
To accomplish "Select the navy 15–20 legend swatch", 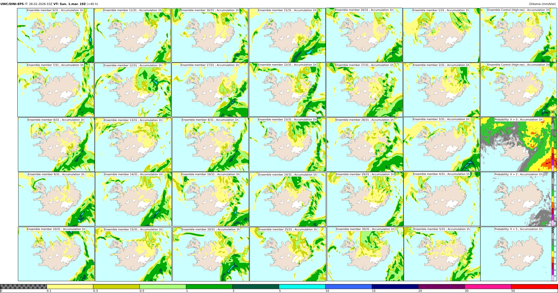I will click(395, 287).
